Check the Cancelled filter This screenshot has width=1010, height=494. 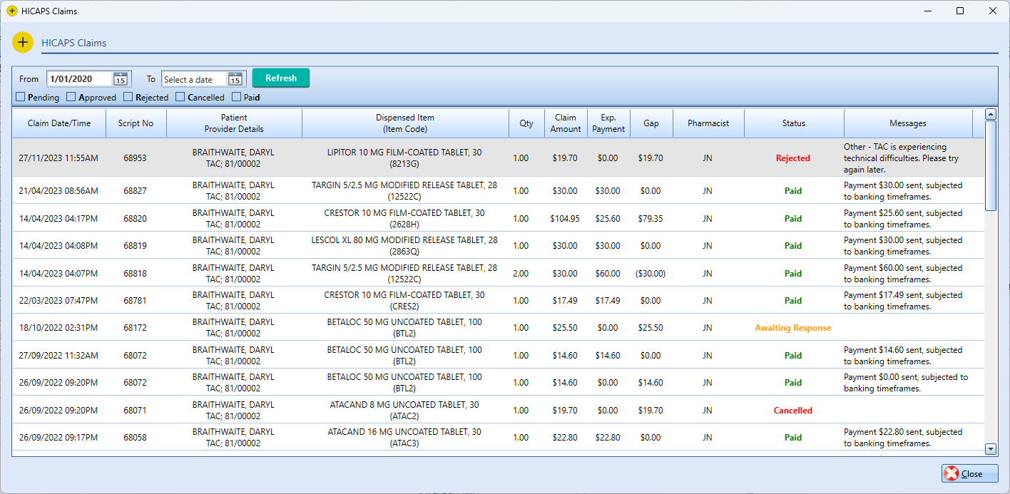pos(179,97)
